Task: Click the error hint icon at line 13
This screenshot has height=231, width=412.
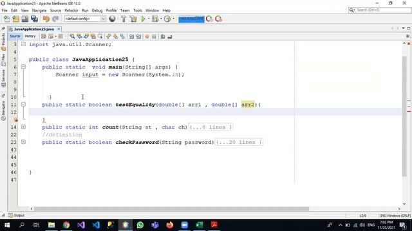Action: [x=15, y=120]
